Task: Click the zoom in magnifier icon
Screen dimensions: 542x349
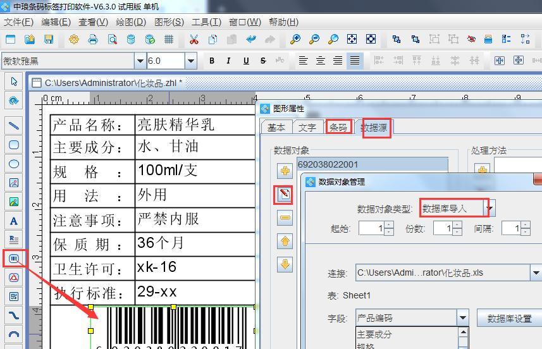Action: [295, 39]
